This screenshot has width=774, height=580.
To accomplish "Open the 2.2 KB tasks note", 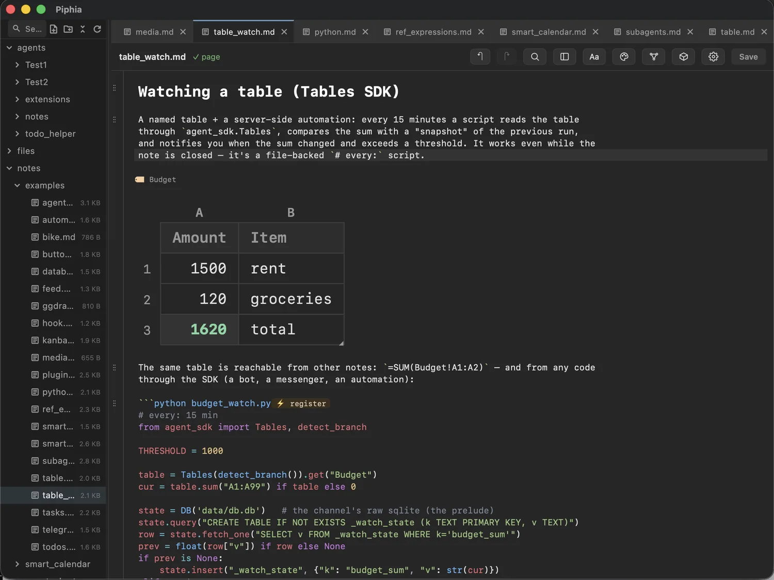I will pos(54,512).
